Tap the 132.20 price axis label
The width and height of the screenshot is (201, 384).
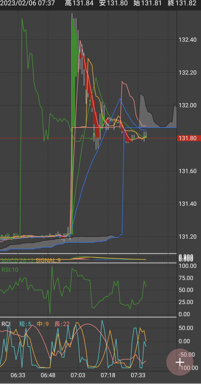[188, 73]
